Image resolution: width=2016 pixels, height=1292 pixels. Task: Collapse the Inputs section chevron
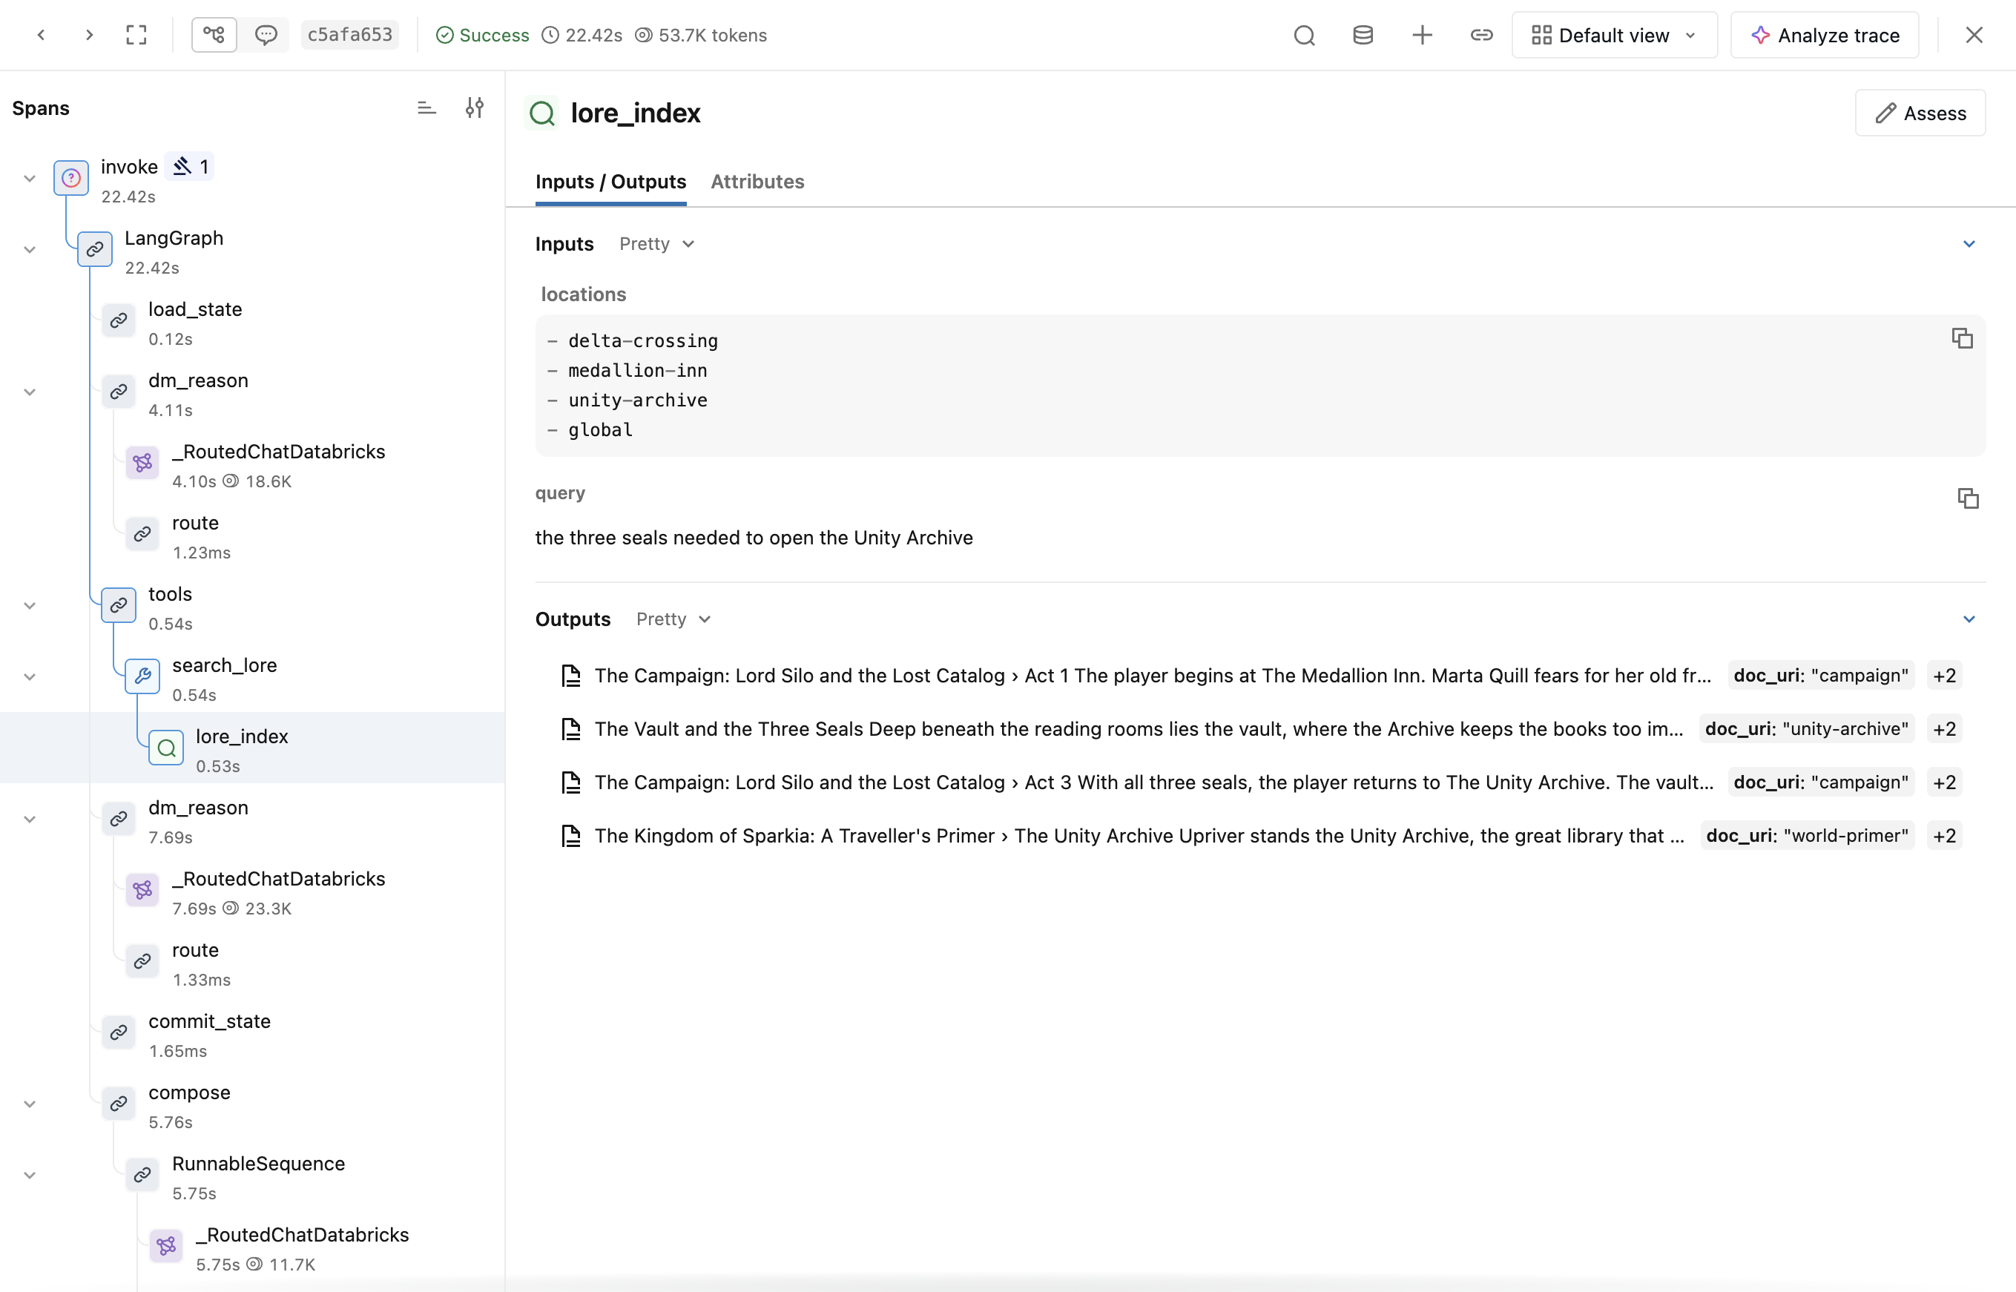click(x=1969, y=244)
